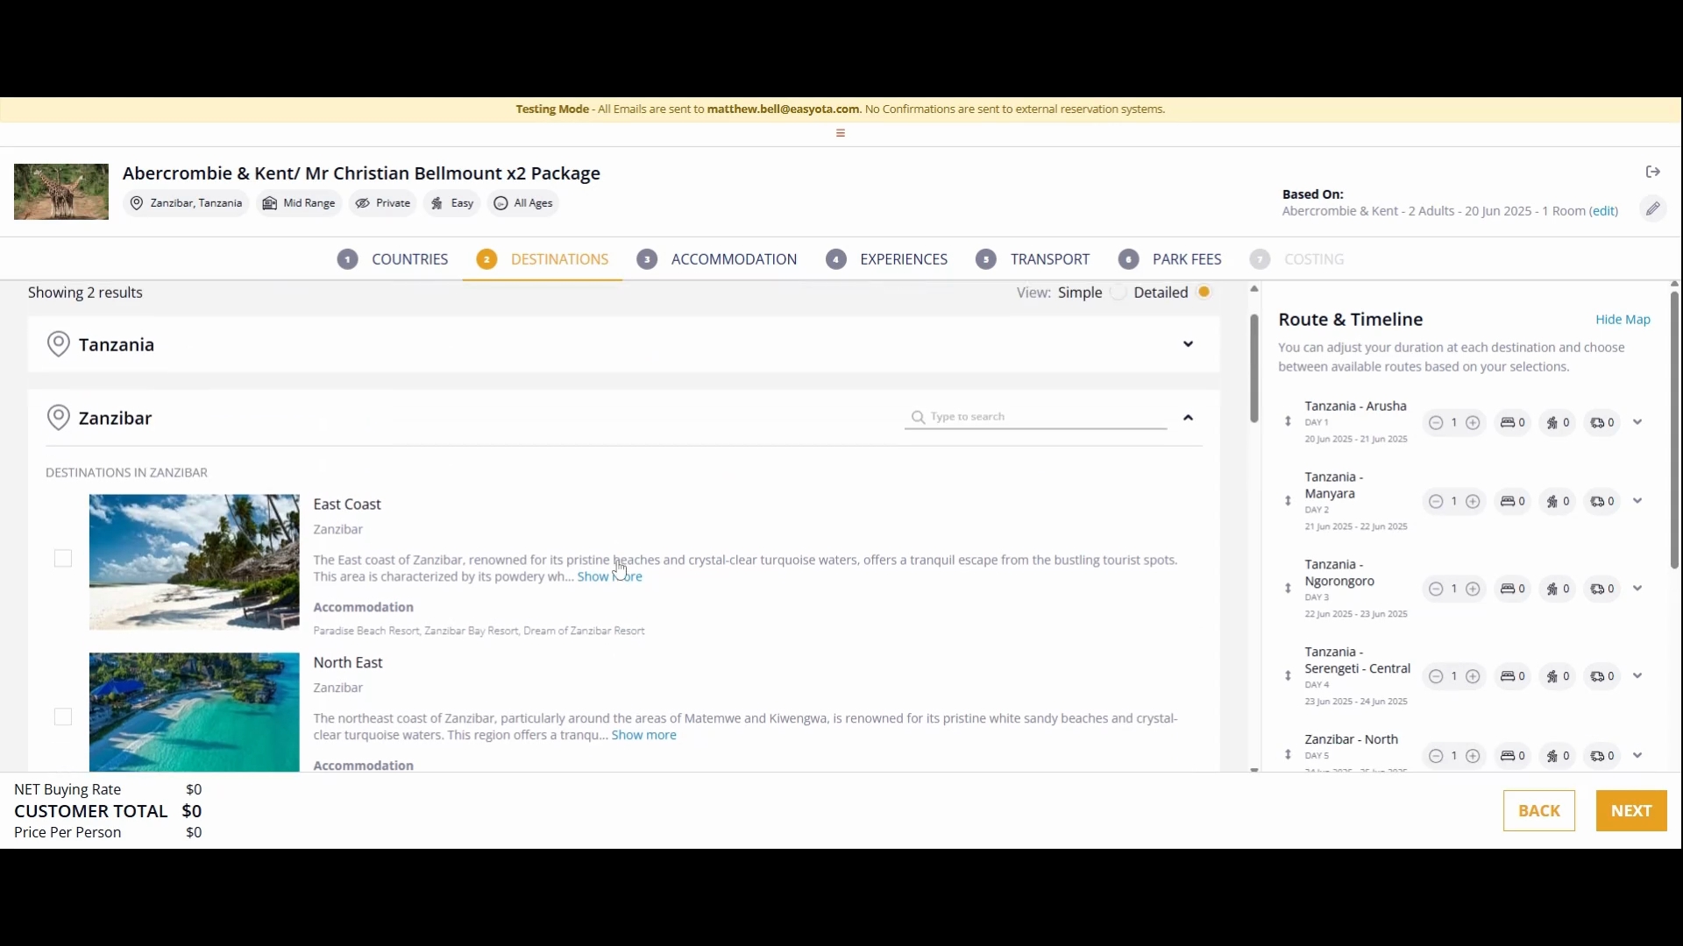The image size is (1683, 946).
Task: Click the location pin icon beside Zanzibar, Tanzania
Action: (137, 203)
